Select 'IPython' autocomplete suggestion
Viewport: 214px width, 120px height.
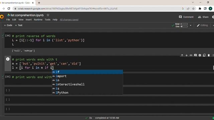point(88,93)
